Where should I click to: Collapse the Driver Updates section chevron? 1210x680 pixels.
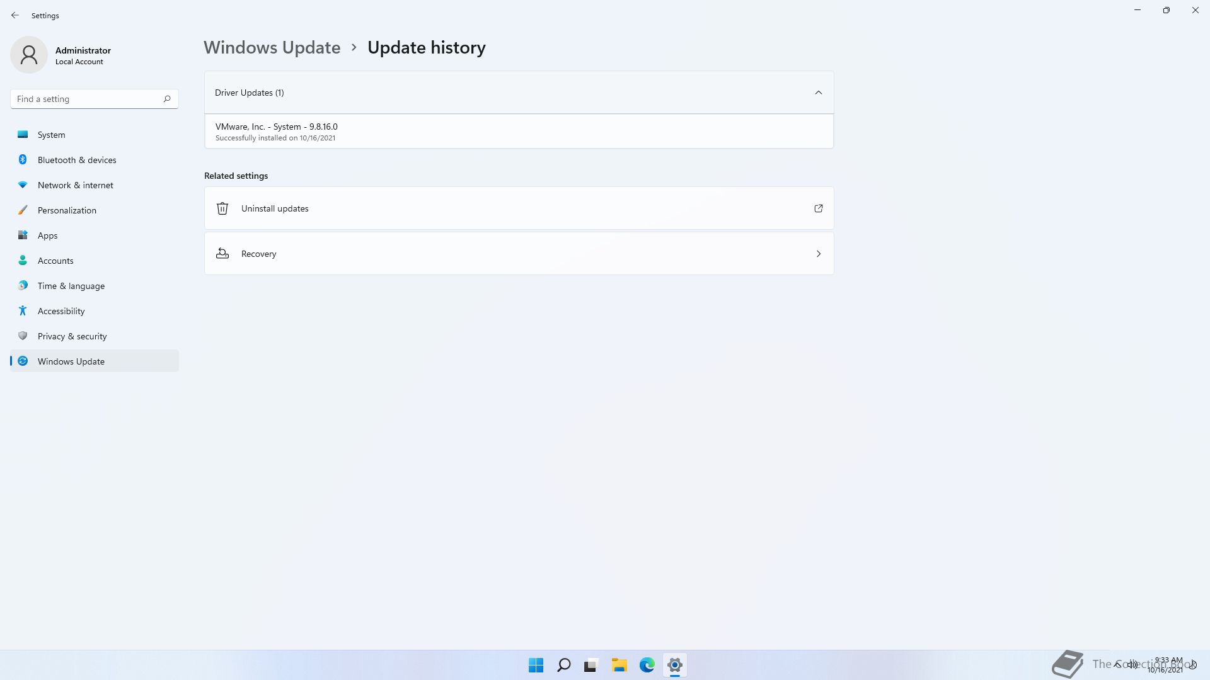coord(819,93)
